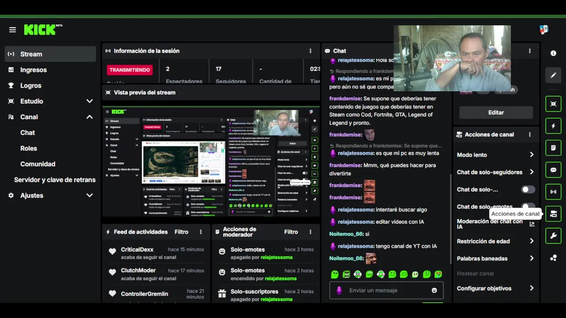
Task: Expand the Ajustes sidebar section
Action: tap(89, 195)
